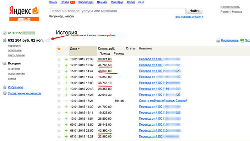Star the 13.01.2015 20:48 transaction
The image size is (250, 141).
(59, 89)
